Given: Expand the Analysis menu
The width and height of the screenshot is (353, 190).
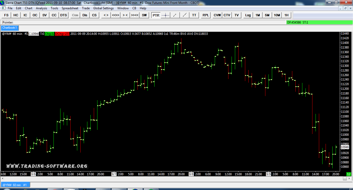Looking at the screenshot, I should coord(41,8).
